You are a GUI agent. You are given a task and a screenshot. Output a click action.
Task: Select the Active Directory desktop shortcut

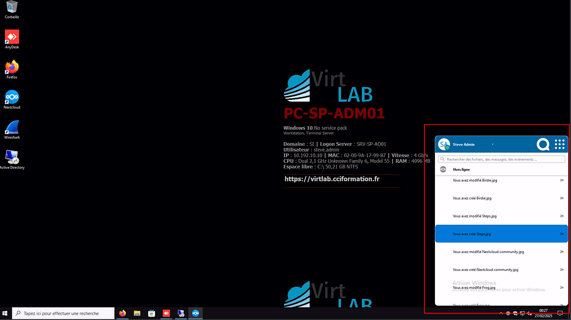tap(12, 158)
